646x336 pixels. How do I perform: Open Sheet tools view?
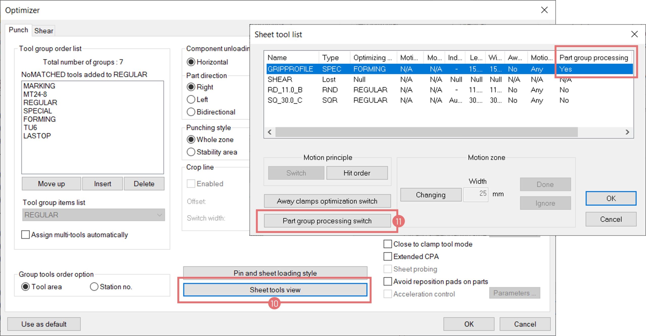point(275,290)
